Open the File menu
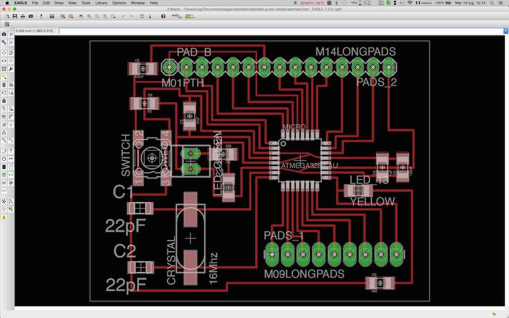This screenshot has height=318, width=509. click(35, 3)
